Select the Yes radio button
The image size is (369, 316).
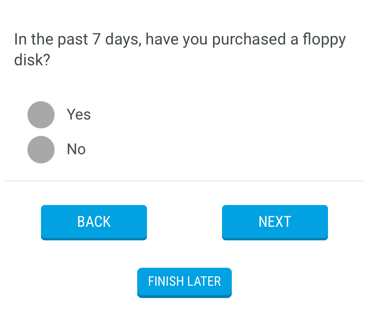pos(41,115)
